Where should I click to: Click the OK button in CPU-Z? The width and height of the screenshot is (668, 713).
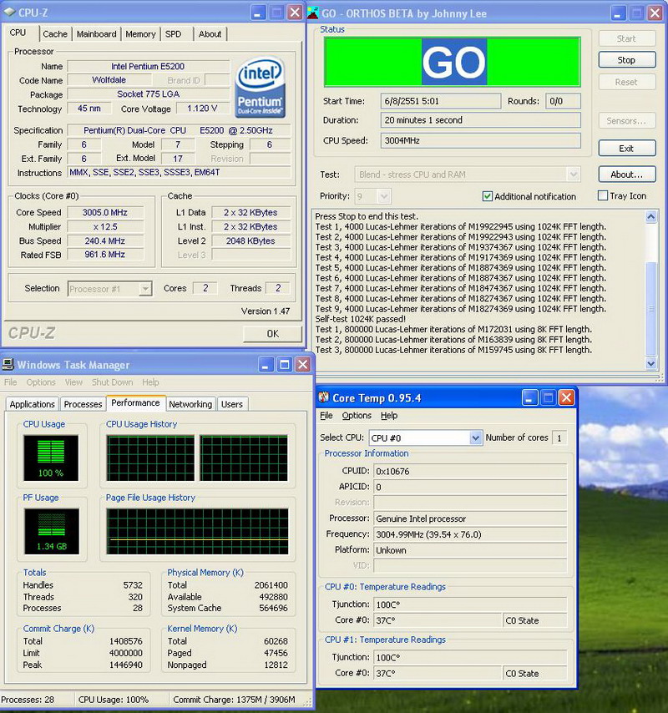[x=272, y=334]
